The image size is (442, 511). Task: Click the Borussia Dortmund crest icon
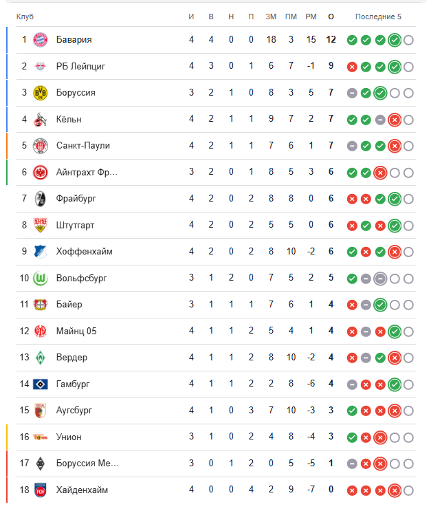(41, 93)
